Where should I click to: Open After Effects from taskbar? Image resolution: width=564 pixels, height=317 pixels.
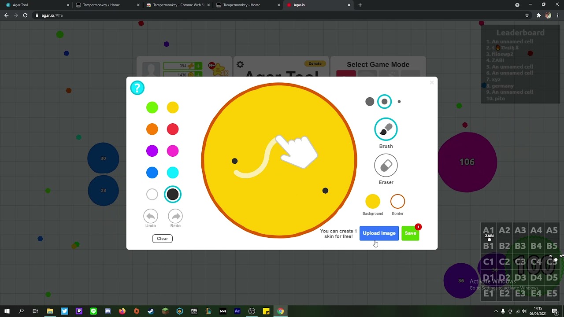click(237, 311)
